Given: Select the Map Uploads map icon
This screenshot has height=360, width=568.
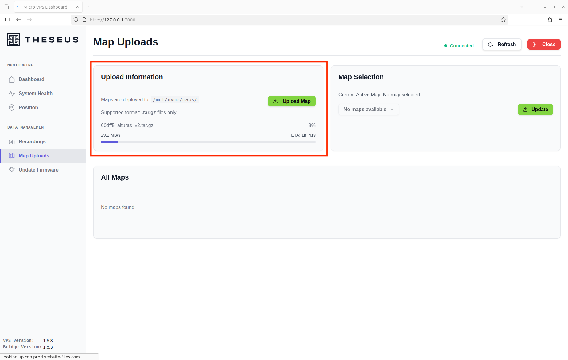Looking at the screenshot, I should (12, 156).
